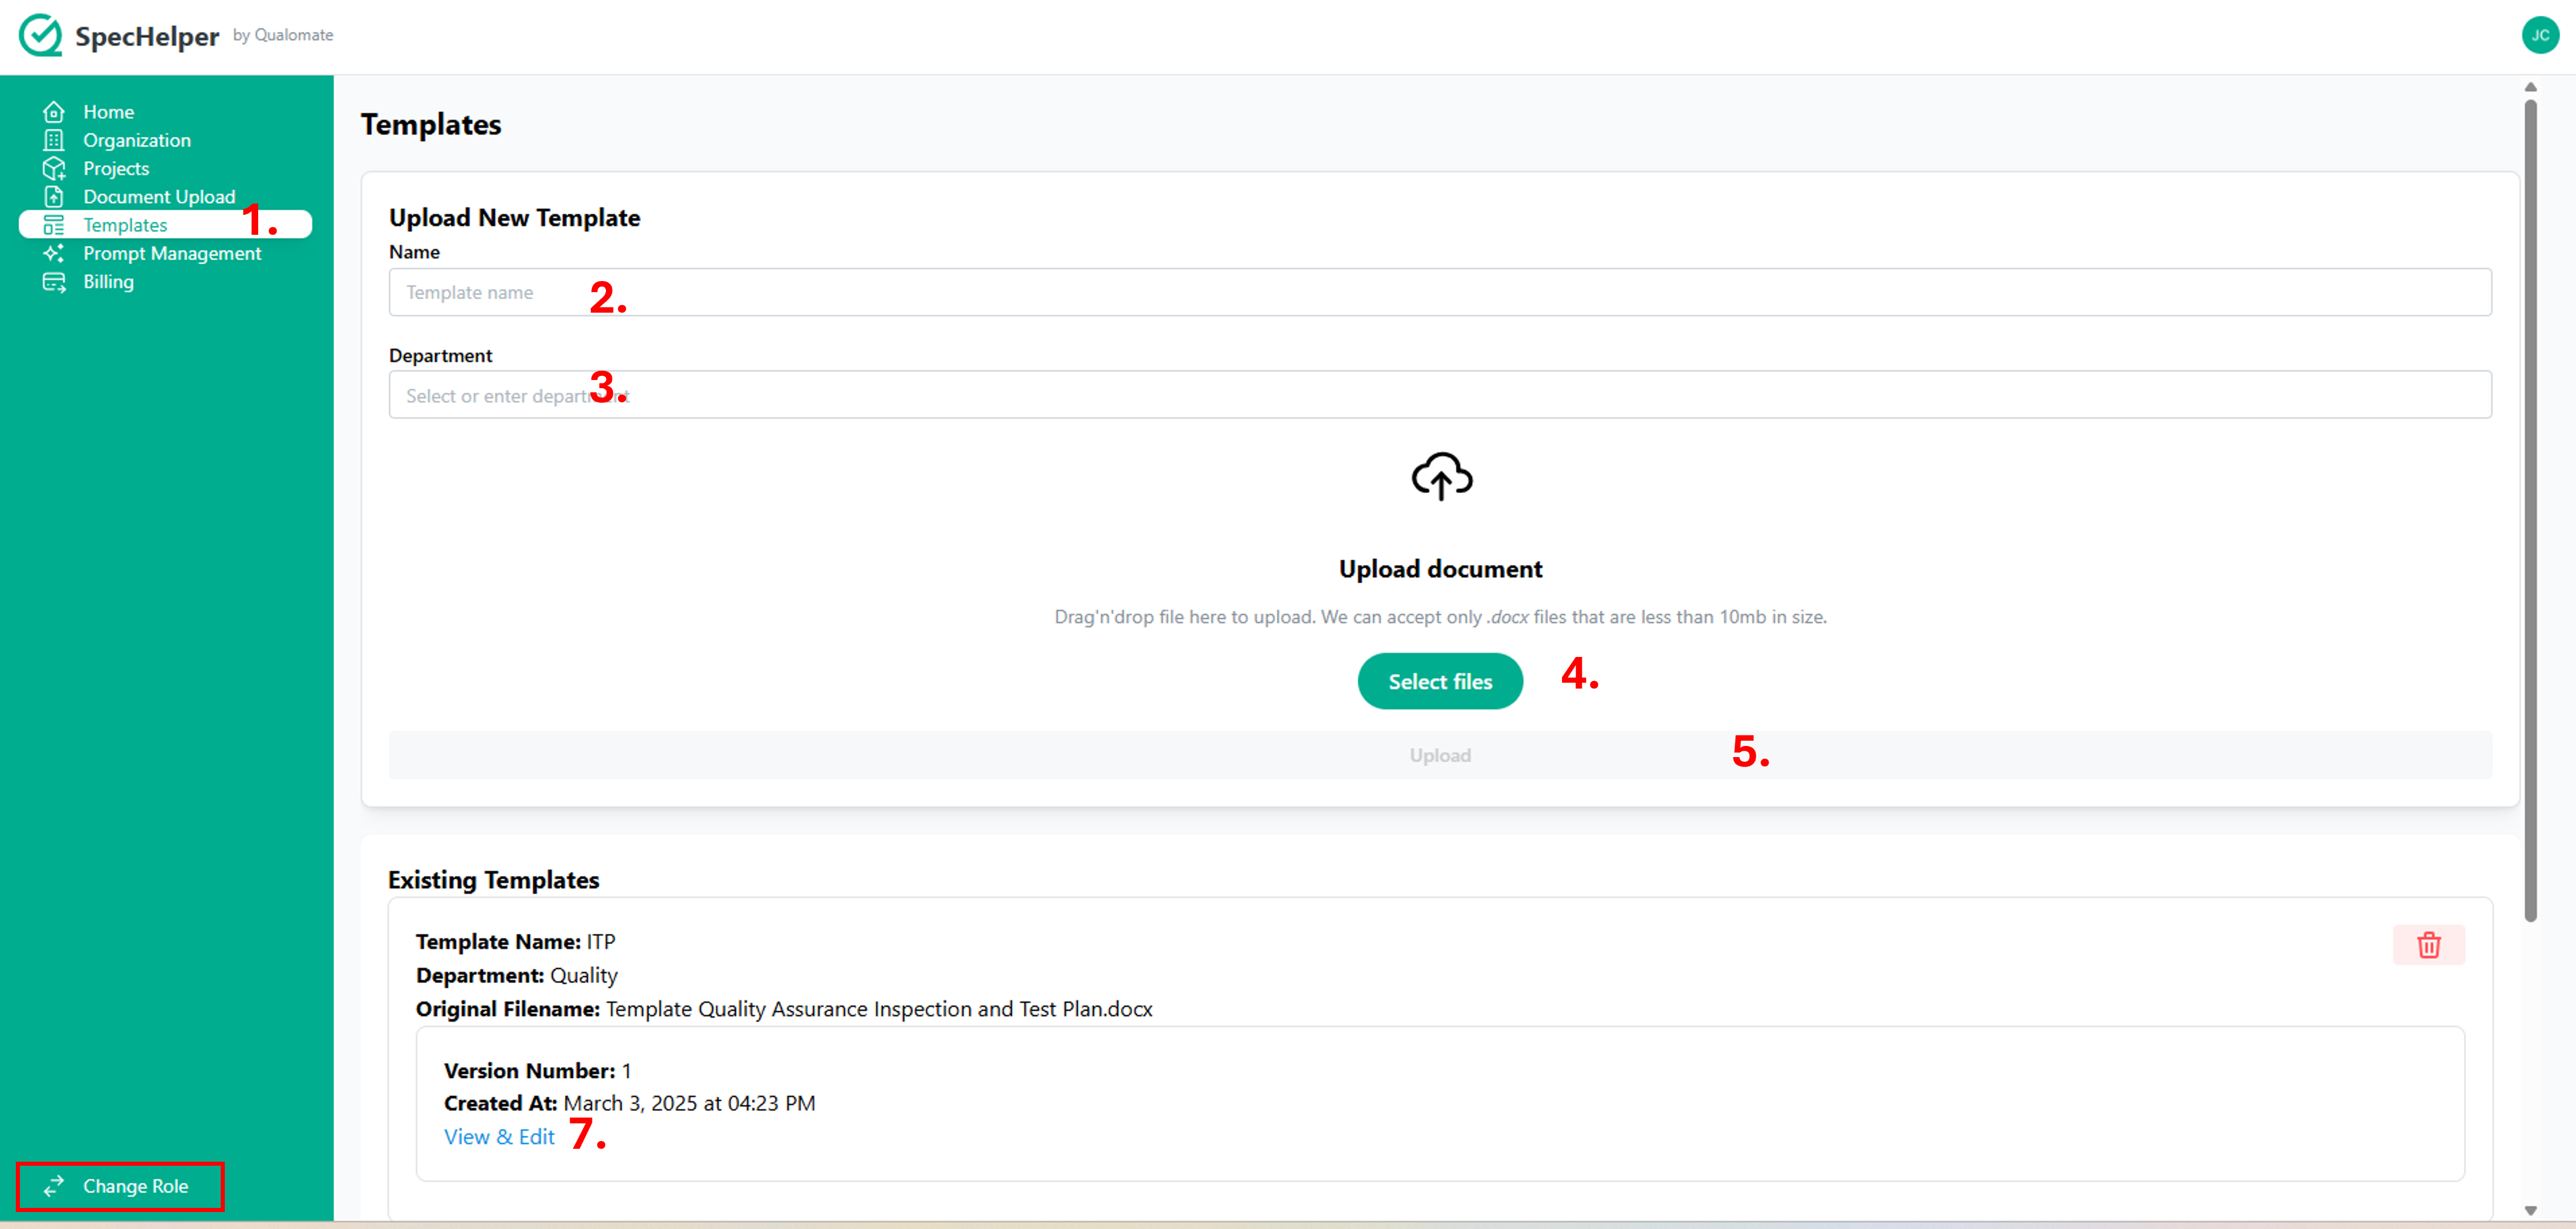Focus the Template name input field
This screenshot has width=2576, height=1229.
(x=1439, y=292)
